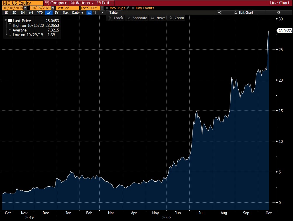This screenshot has height=221, width=293.
Task: Click the 95) Compare button
Action: click(56, 3)
